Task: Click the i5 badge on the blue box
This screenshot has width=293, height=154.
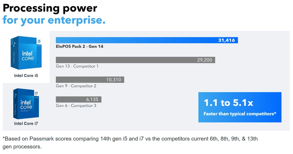Action: pyautogui.click(x=38, y=41)
